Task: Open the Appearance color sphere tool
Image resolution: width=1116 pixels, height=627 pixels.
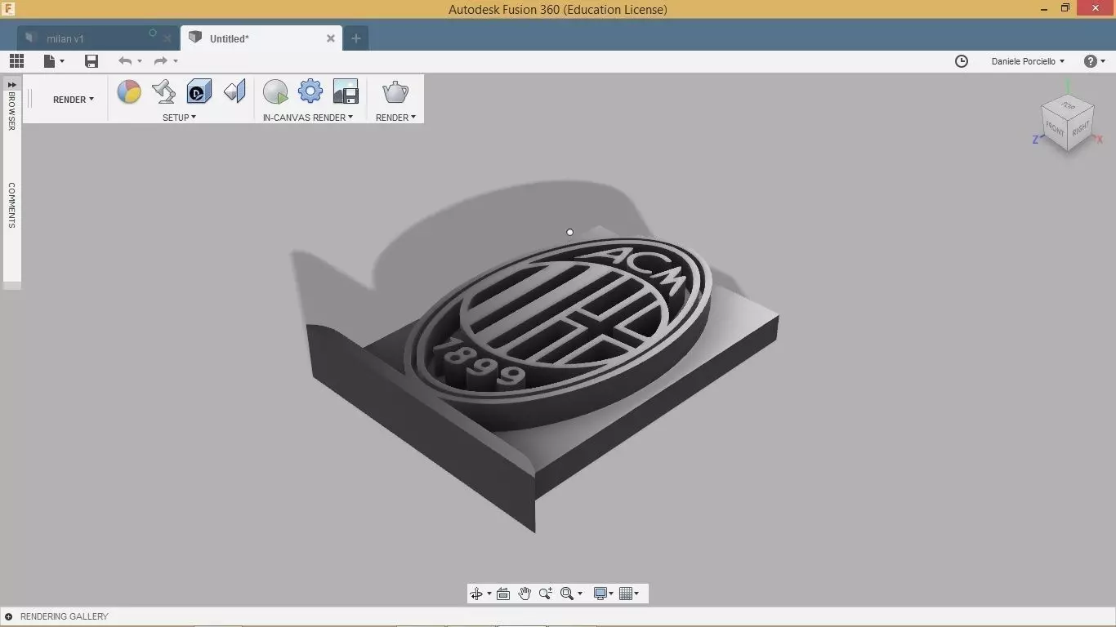Action: point(129,91)
